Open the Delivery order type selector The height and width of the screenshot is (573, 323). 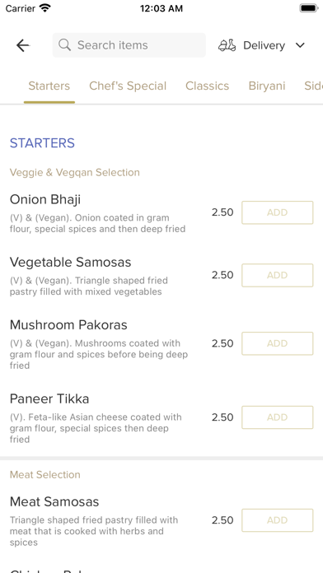(x=261, y=45)
